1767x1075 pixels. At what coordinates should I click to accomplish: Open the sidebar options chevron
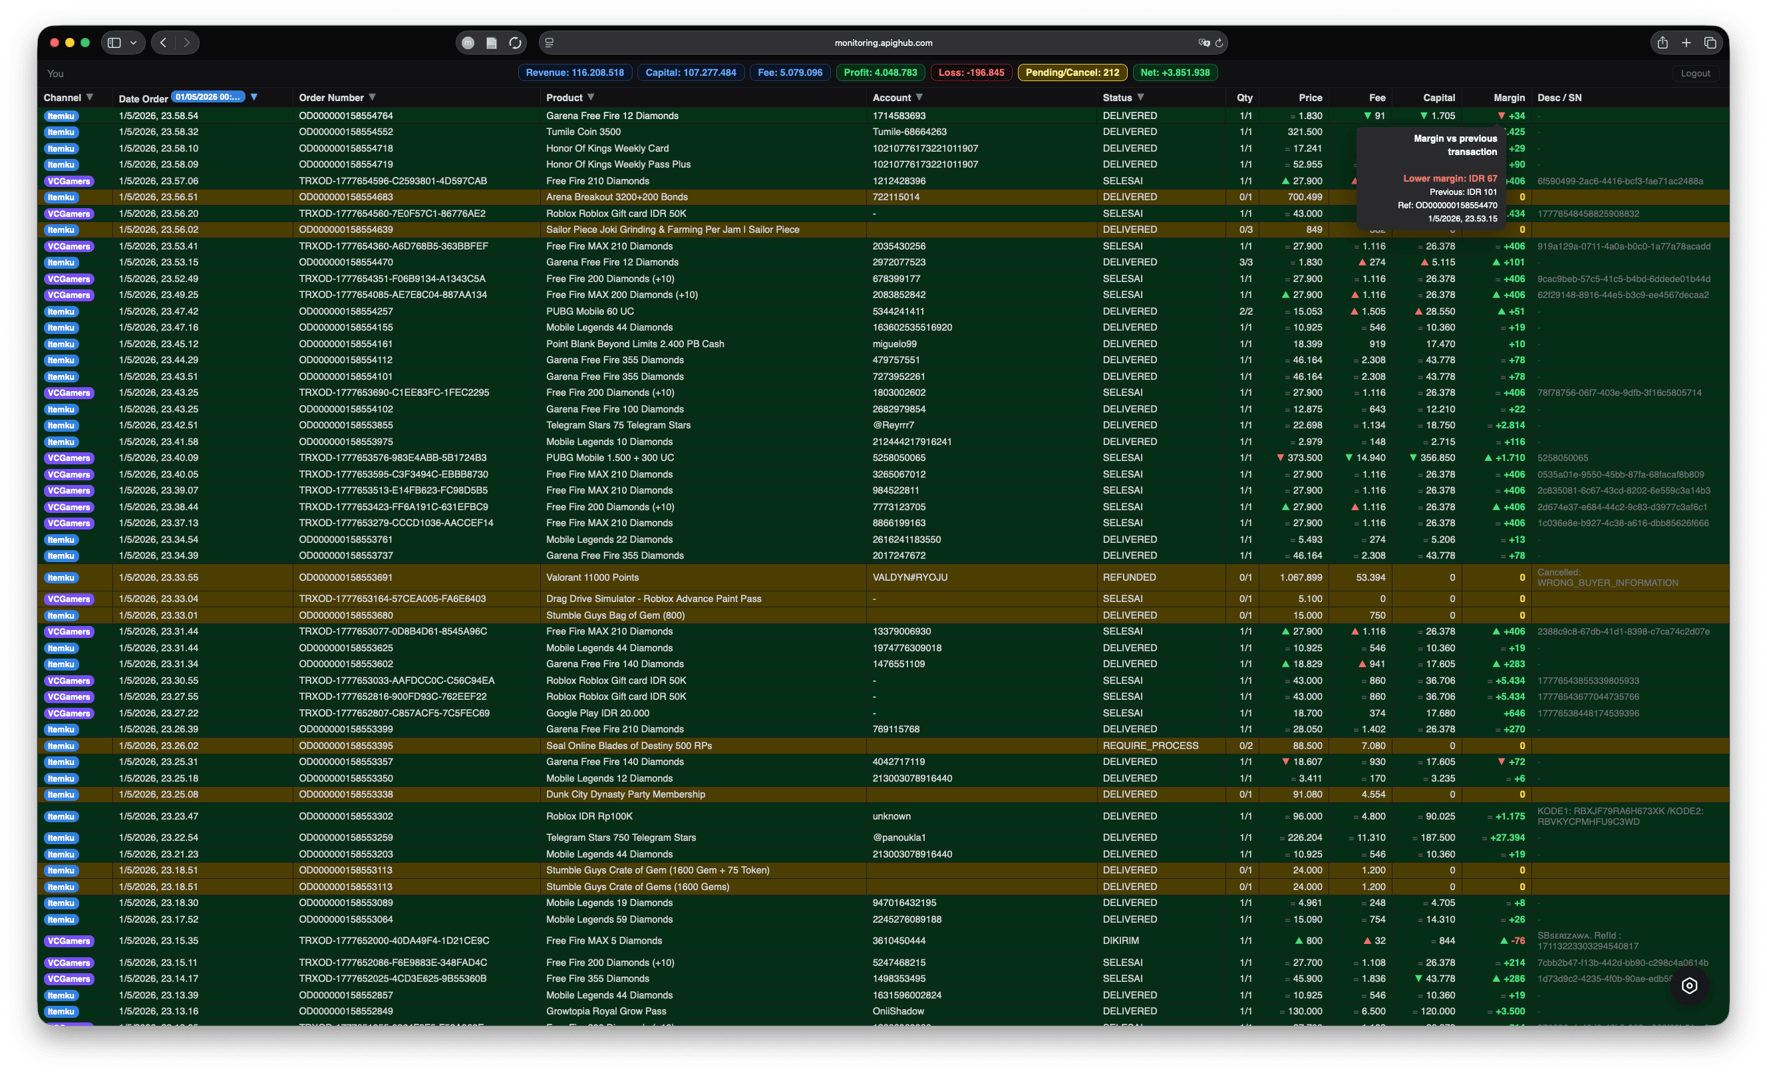[x=133, y=43]
